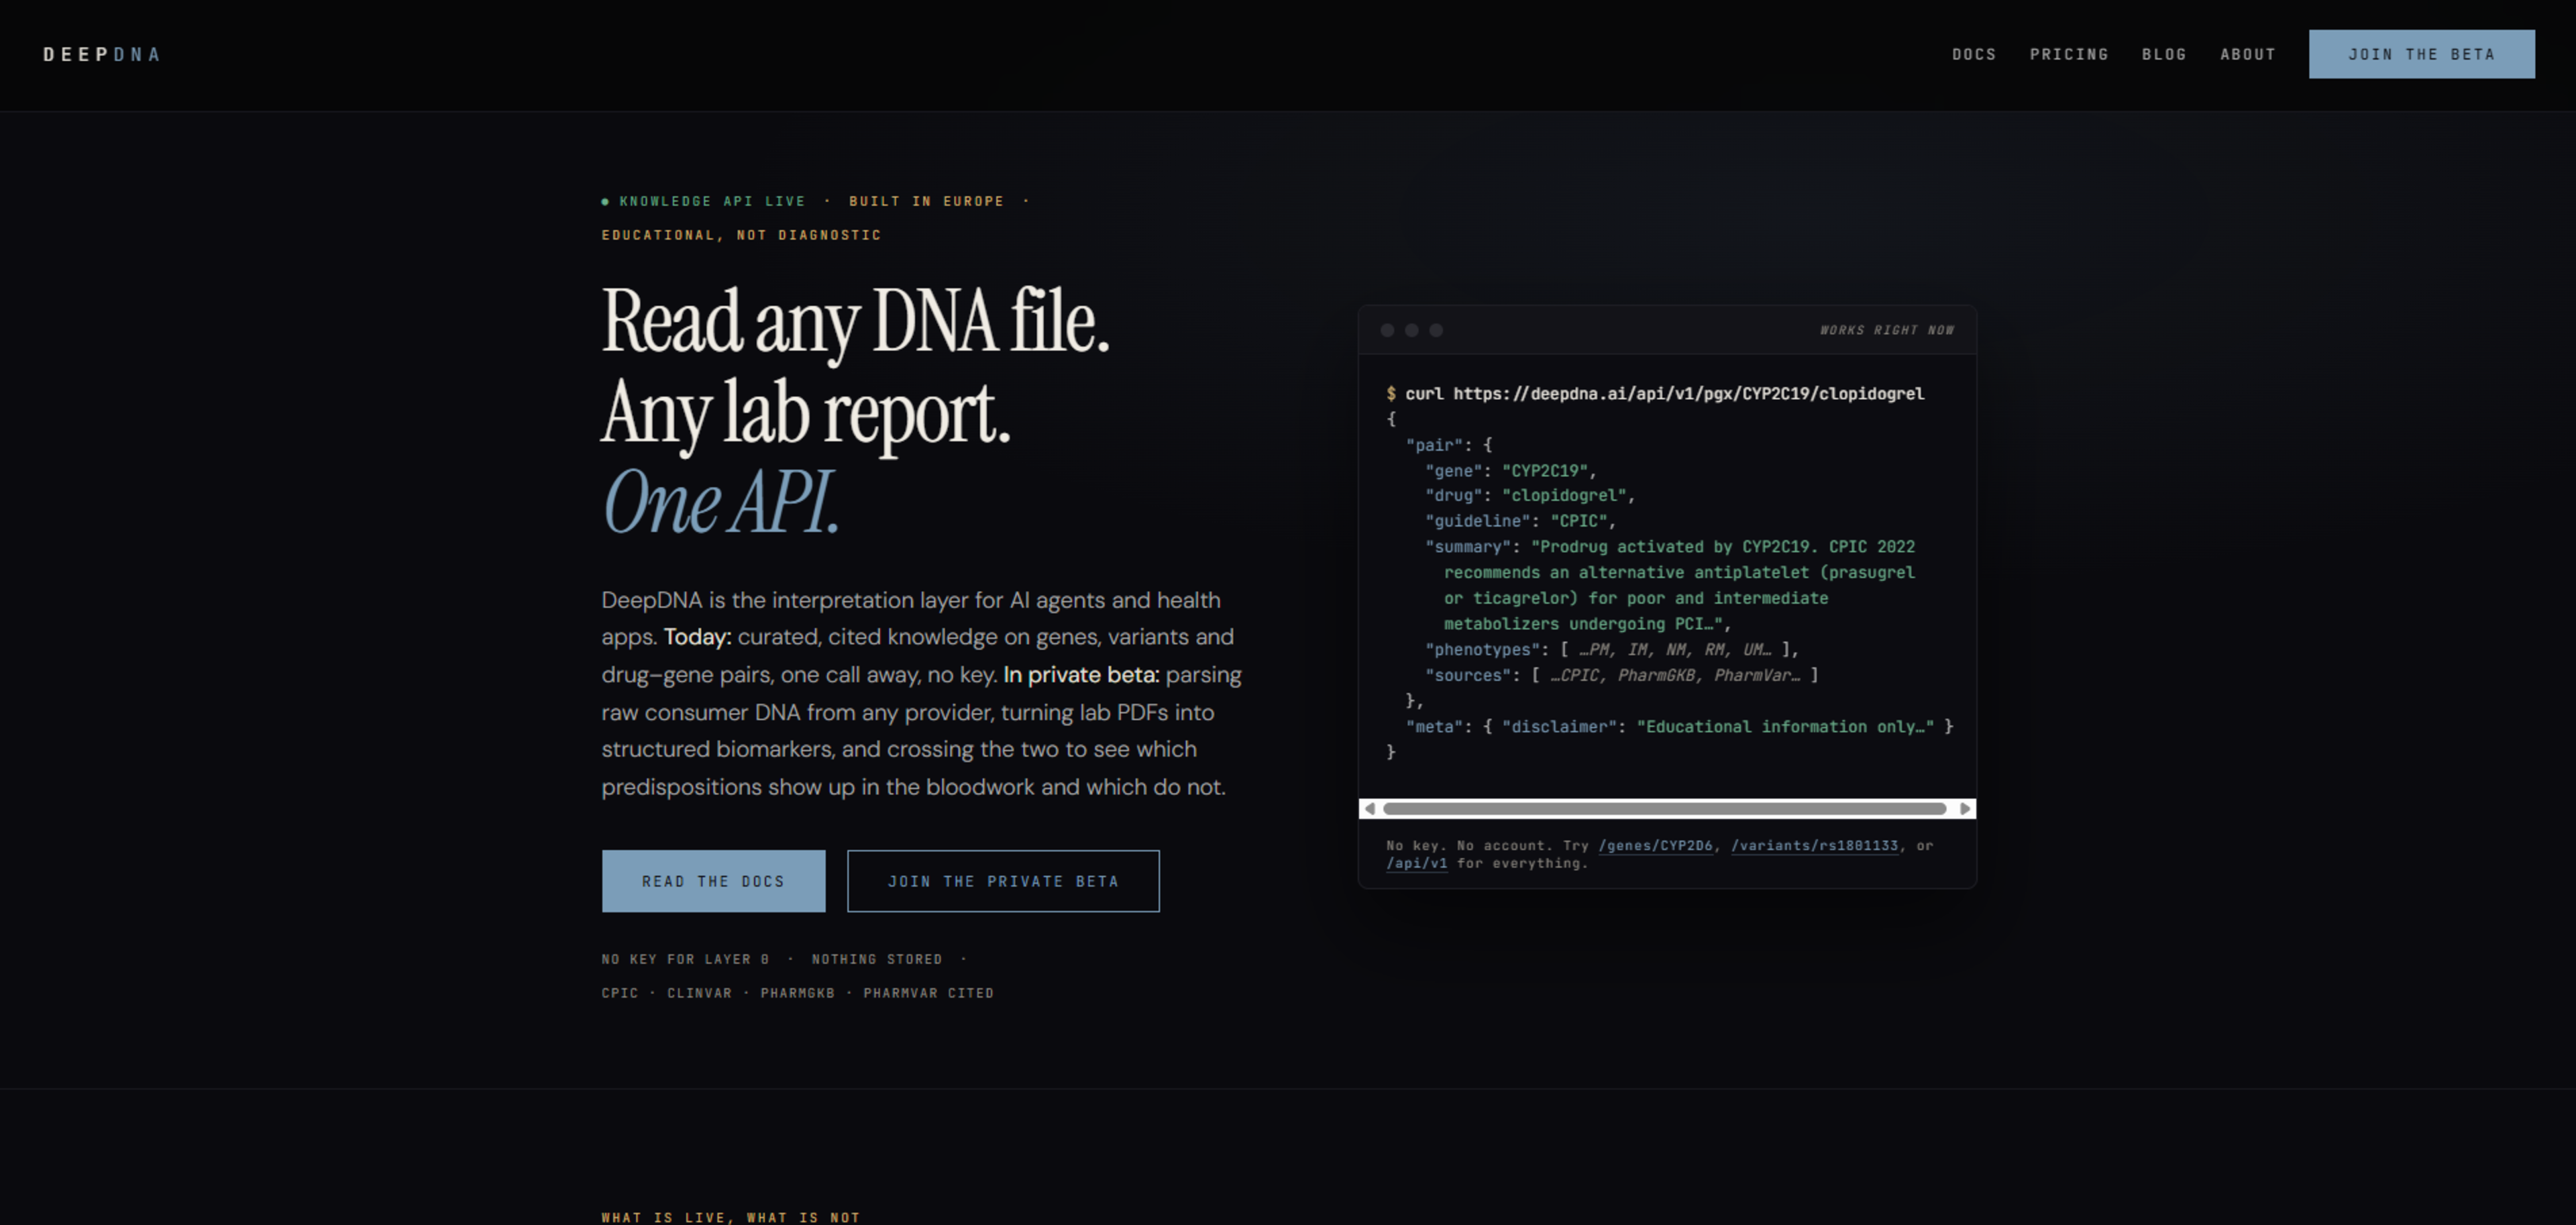This screenshot has width=2576, height=1225.
Task: Click the bold "In private beta:" text
Action: 1081,675
